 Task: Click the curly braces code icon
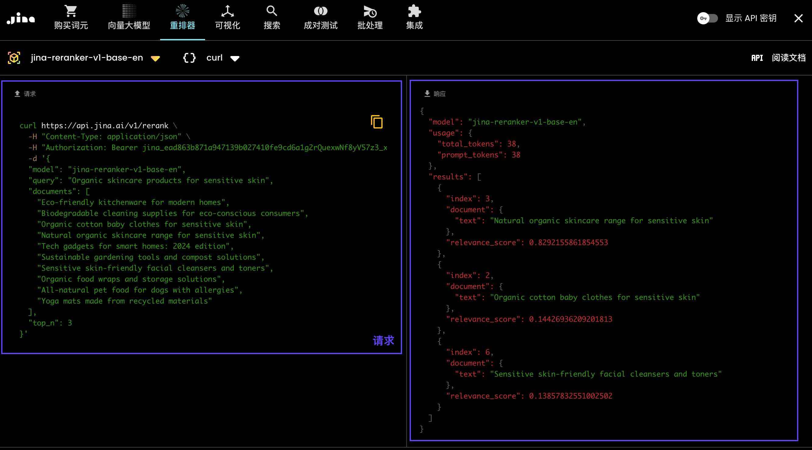point(189,58)
